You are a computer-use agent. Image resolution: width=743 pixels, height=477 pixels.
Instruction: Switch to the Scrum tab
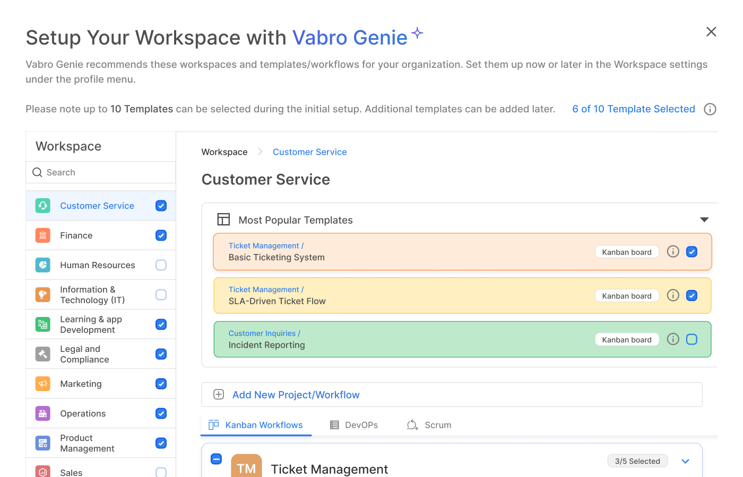point(429,425)
